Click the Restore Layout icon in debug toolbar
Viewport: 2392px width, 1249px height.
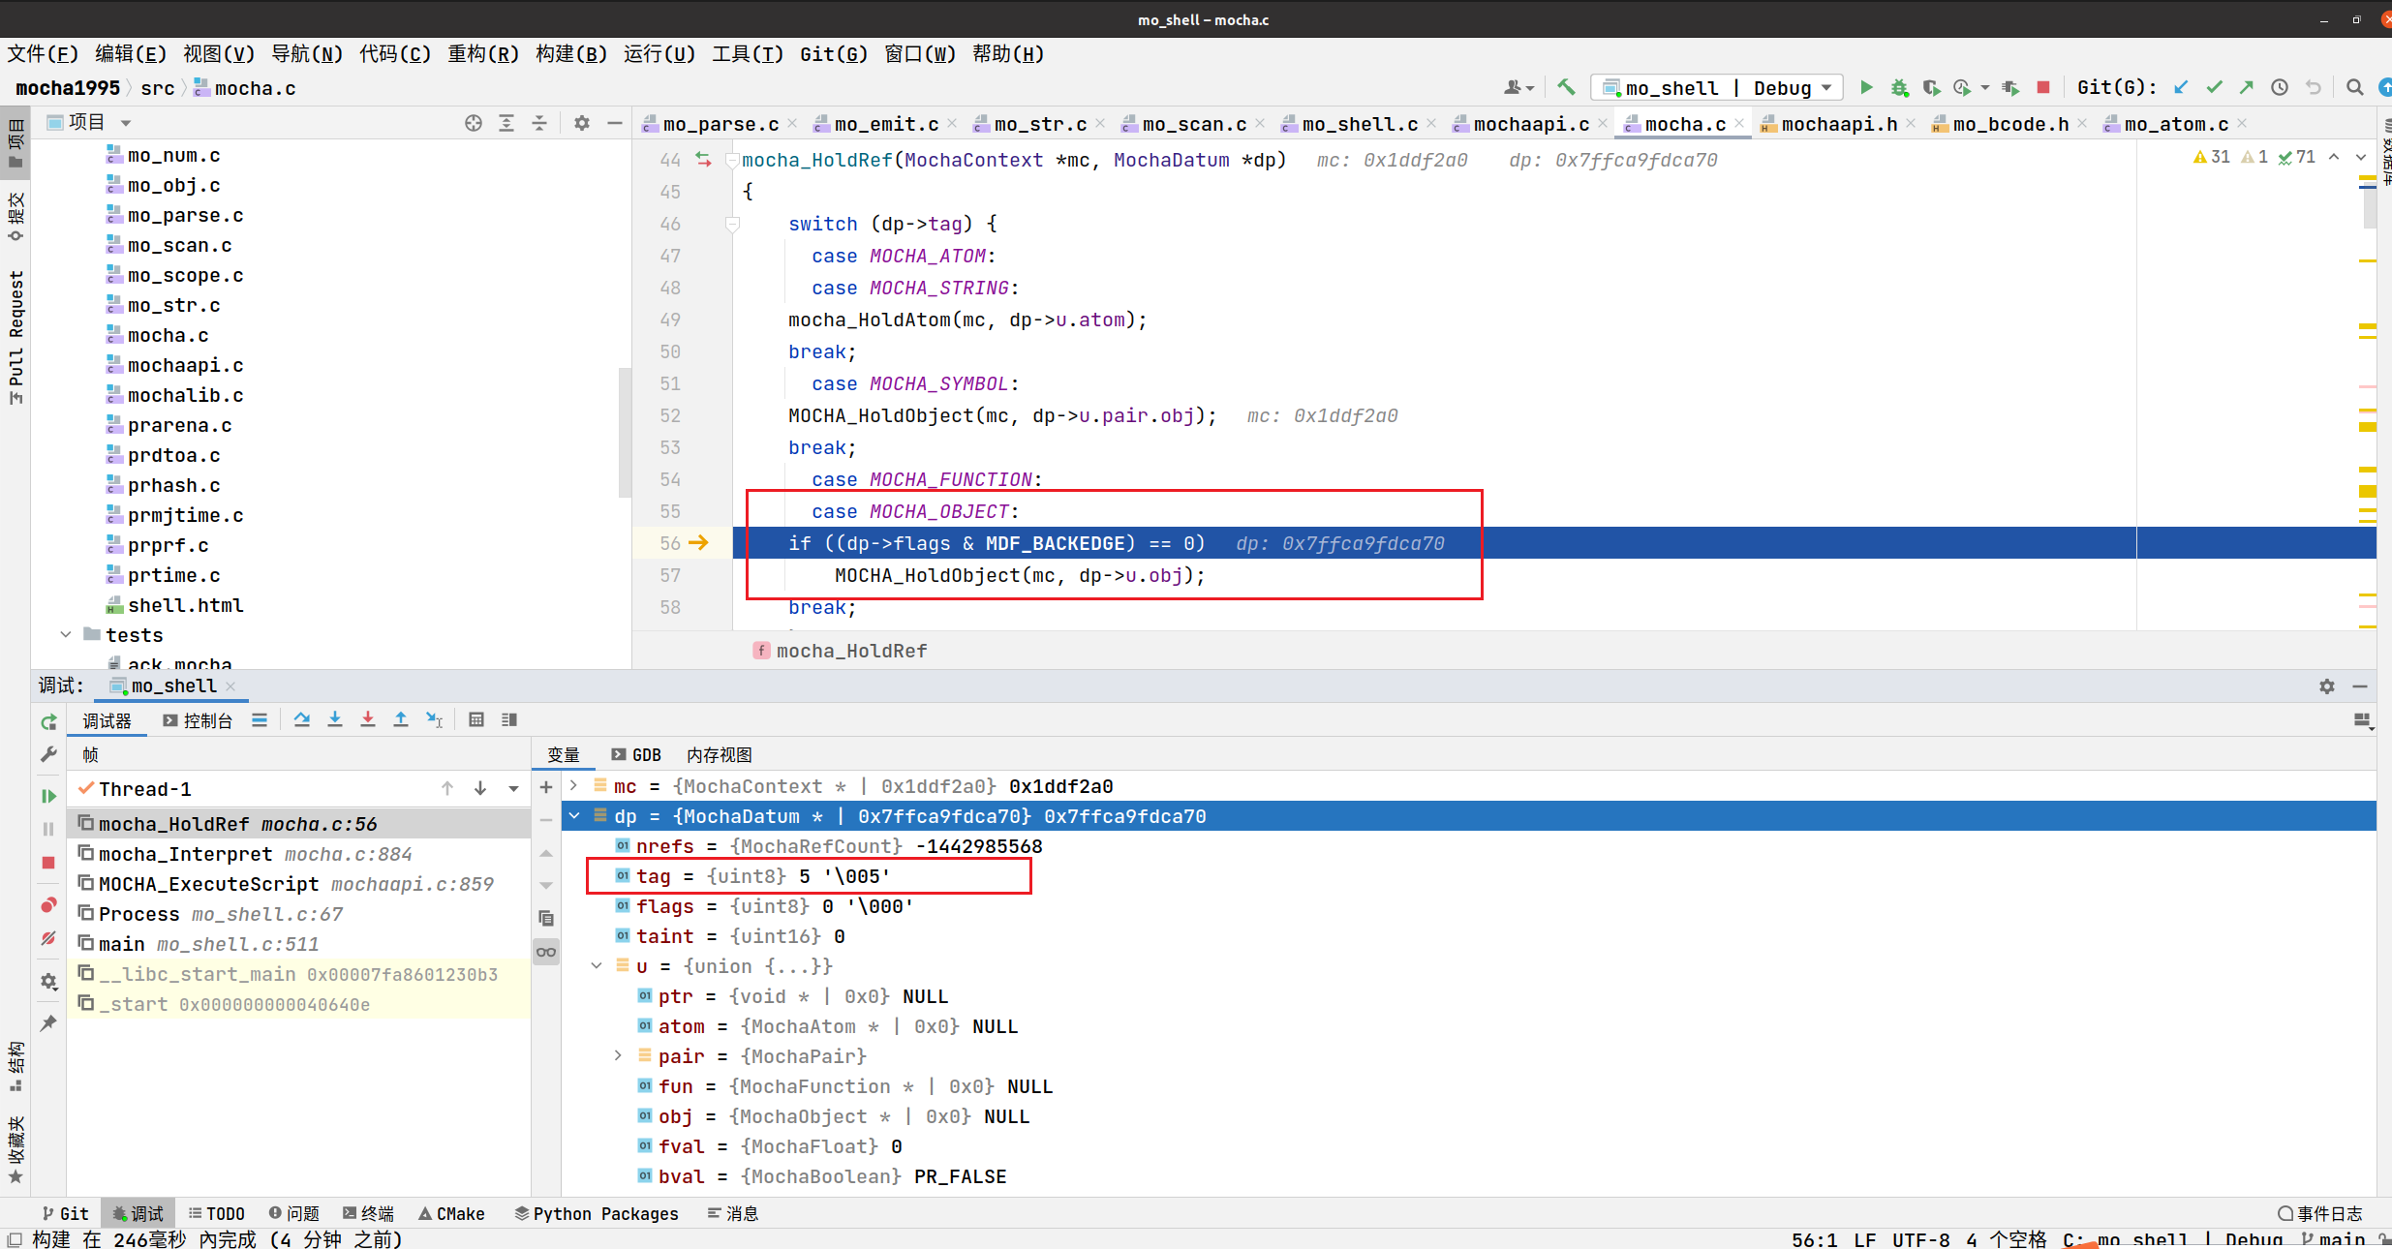[x=2362, y=720]
